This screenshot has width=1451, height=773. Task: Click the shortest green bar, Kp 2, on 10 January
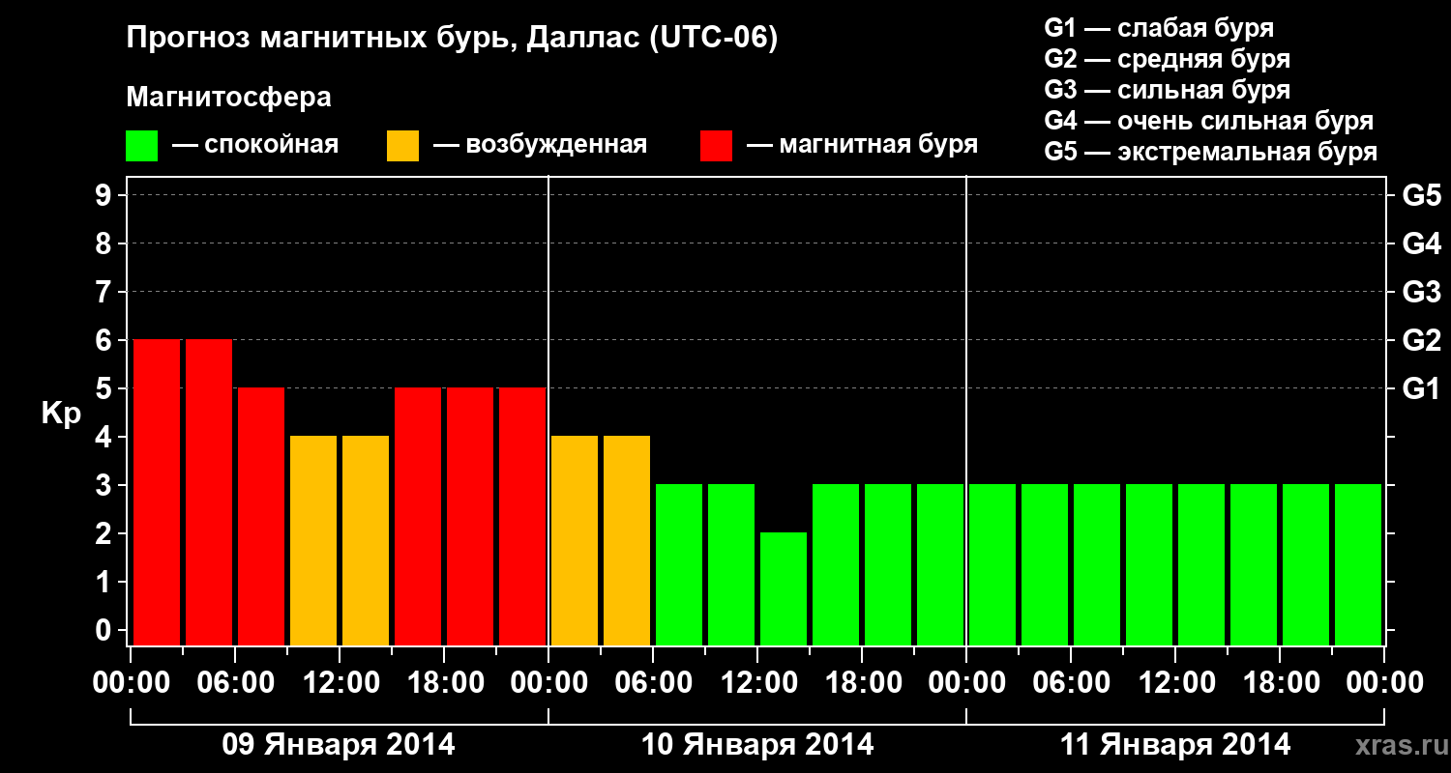784,589
